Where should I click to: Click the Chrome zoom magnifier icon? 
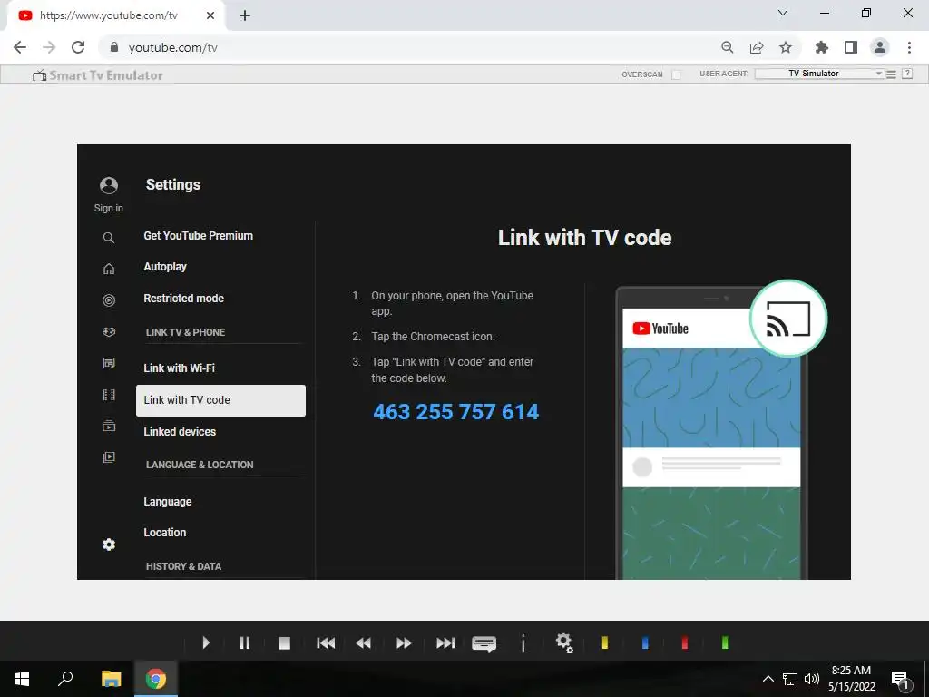click(727, 47)
